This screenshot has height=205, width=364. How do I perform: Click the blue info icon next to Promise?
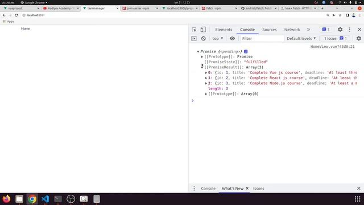246,52
